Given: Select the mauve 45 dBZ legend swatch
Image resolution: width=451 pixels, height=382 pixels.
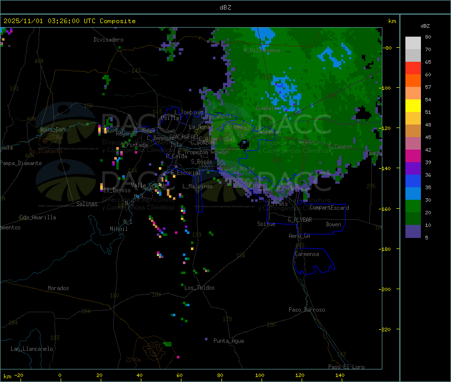Looking at the screenshot, I should point(413,143).
